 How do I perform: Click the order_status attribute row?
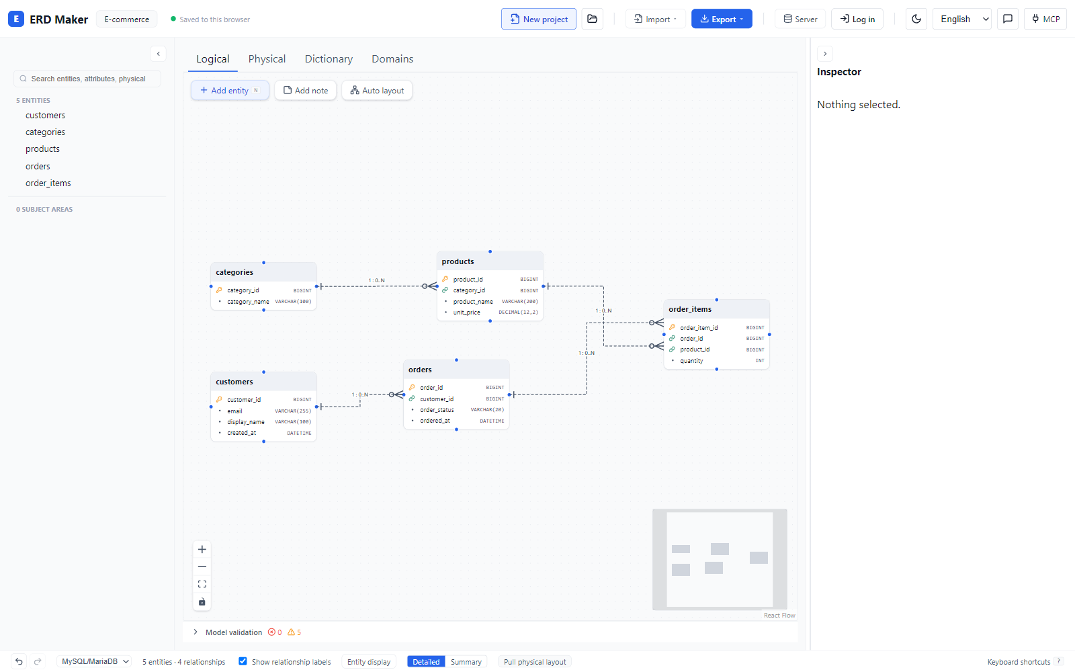(x=456, y=410)
